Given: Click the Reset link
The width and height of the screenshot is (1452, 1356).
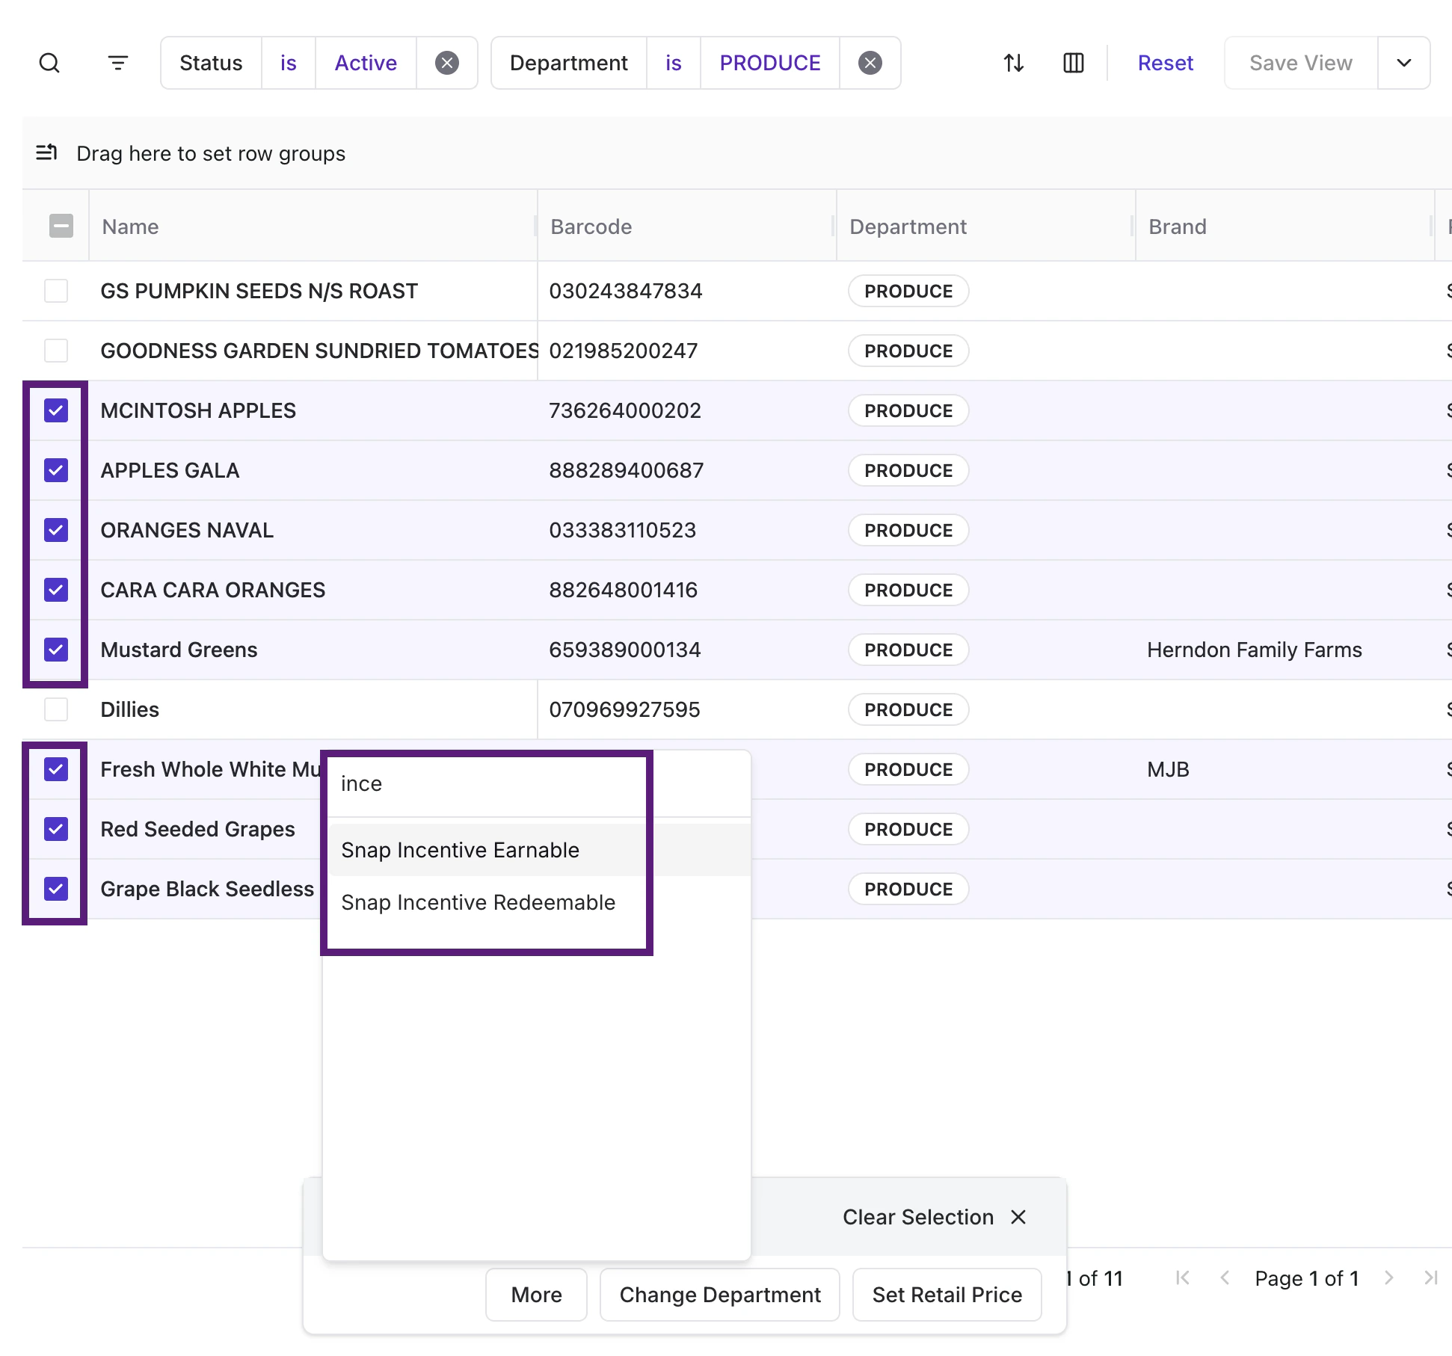Looking at the screenshot, I should tap(1165, 63).
